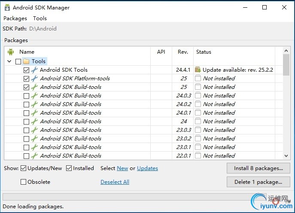Click the 24.4.1 revision cell
This screenshot has height=213, width=295.
(183, 70)
